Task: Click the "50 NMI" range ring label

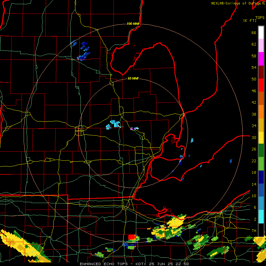Action: point(133,78)
